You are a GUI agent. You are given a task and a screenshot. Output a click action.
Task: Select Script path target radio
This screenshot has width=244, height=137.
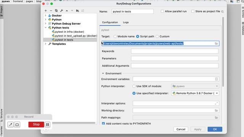138,37
